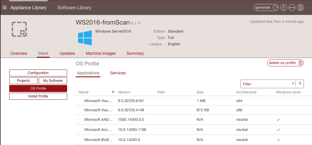The image size is (312, 145).
Task: Select the OS Profile button
Action: (38, 88)
